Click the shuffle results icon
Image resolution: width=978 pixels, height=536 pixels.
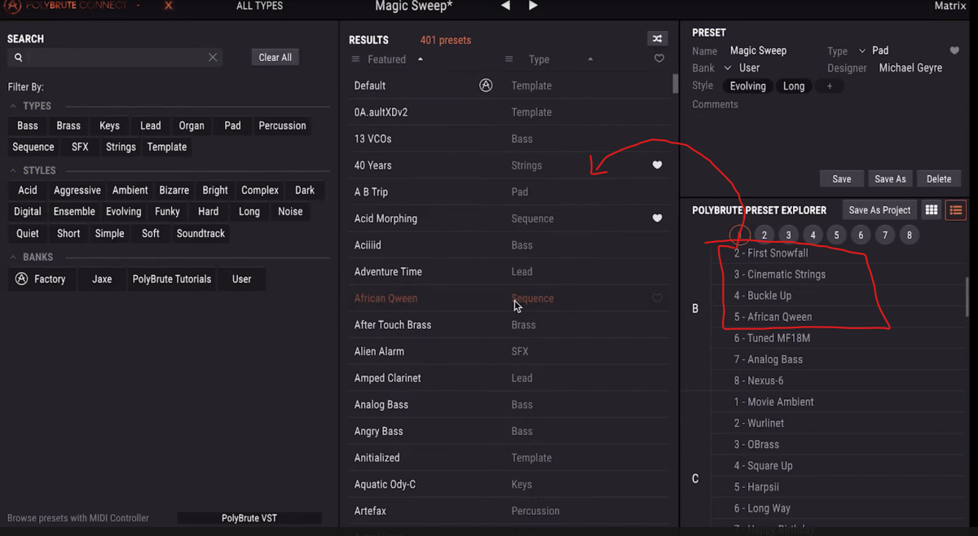point(657,38)
